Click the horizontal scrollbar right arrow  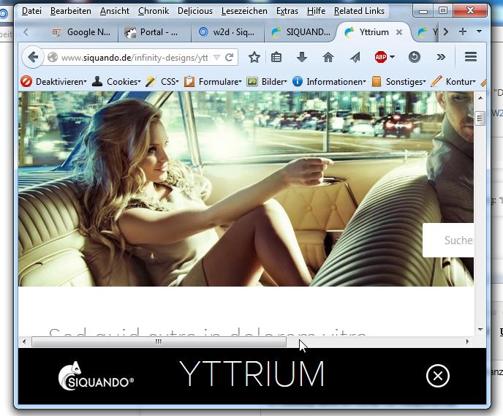tap(467, 342)
